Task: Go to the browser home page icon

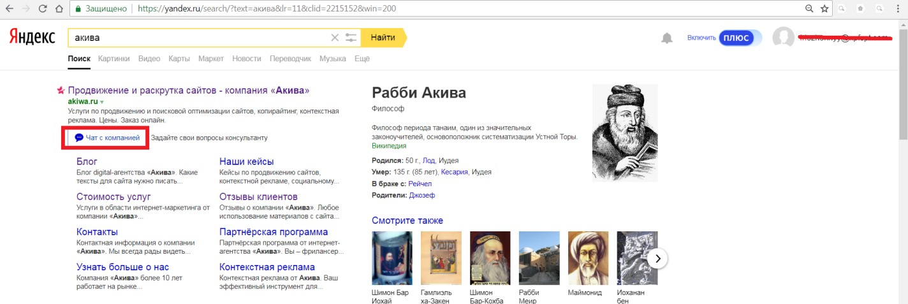Action: point(58,9)
